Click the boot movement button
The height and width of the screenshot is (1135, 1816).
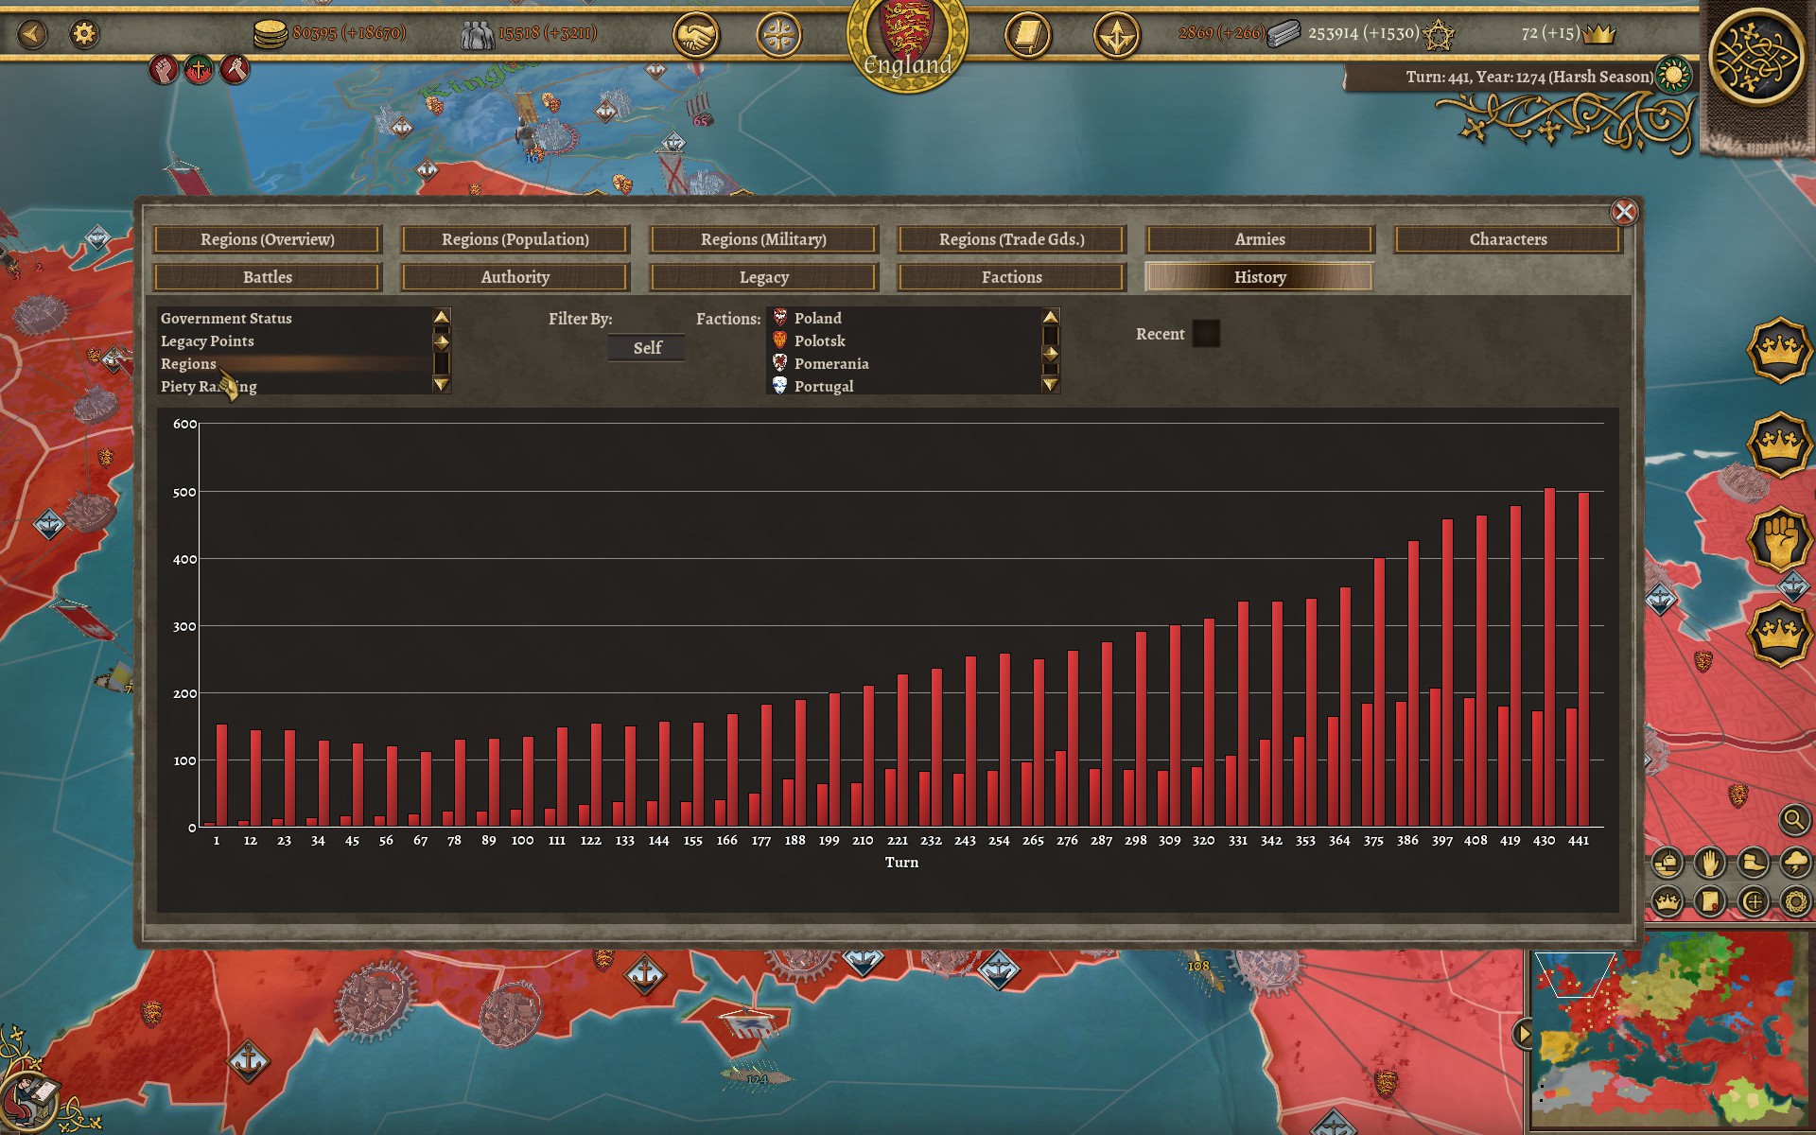[x=1753, y=863]
